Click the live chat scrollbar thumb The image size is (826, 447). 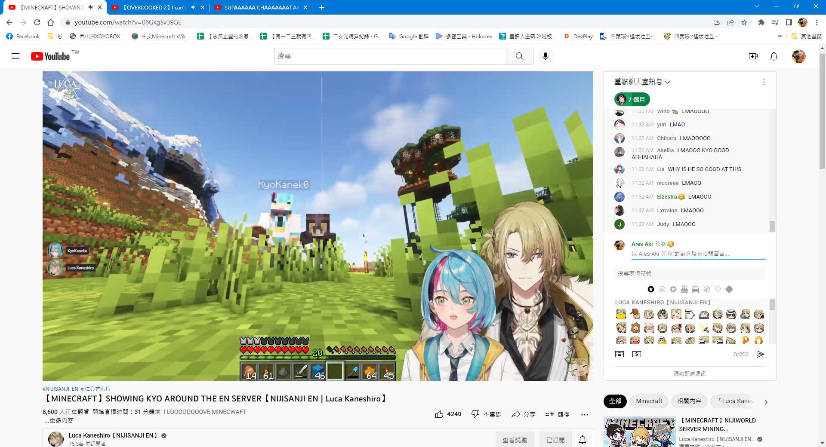pos(772,227)
